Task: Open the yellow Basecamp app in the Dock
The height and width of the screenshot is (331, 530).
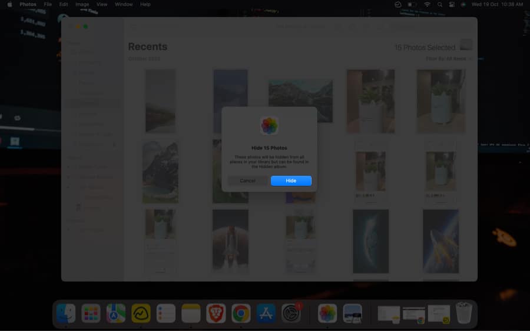Action: (x=141, y=313)
